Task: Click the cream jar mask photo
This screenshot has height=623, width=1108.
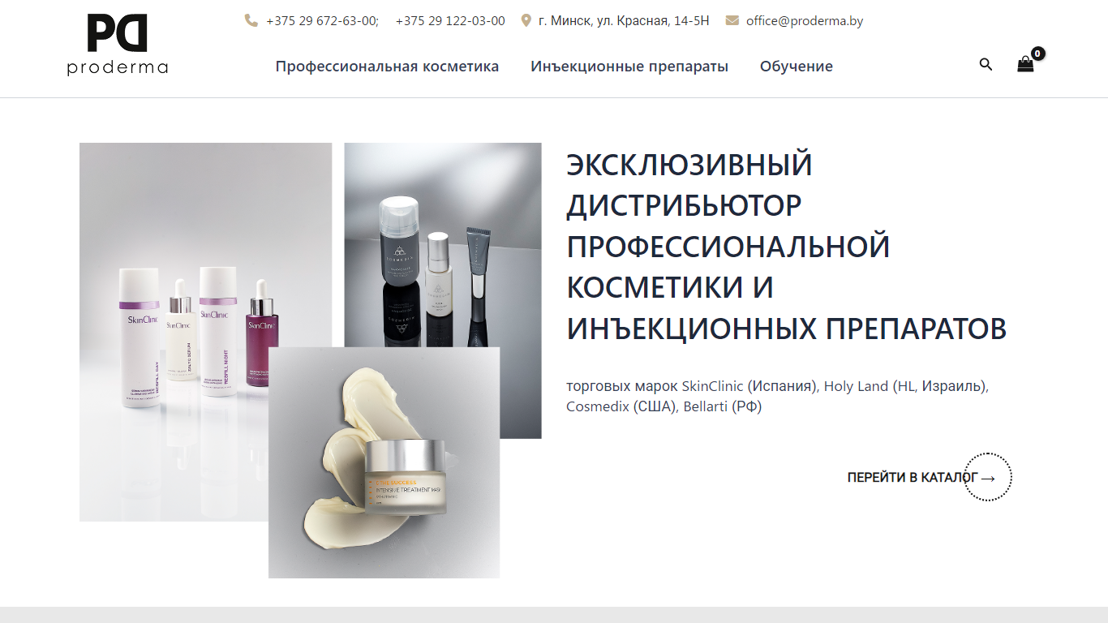Action: point(384,462)
